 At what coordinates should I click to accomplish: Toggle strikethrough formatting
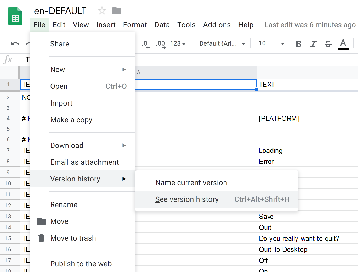pyautogui.click(x=328, y=44)
